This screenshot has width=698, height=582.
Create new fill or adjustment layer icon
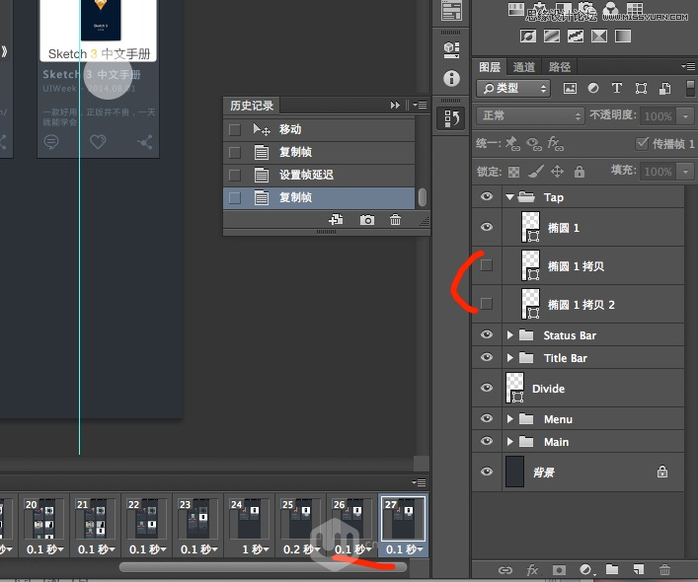click(x=585, y=569)
